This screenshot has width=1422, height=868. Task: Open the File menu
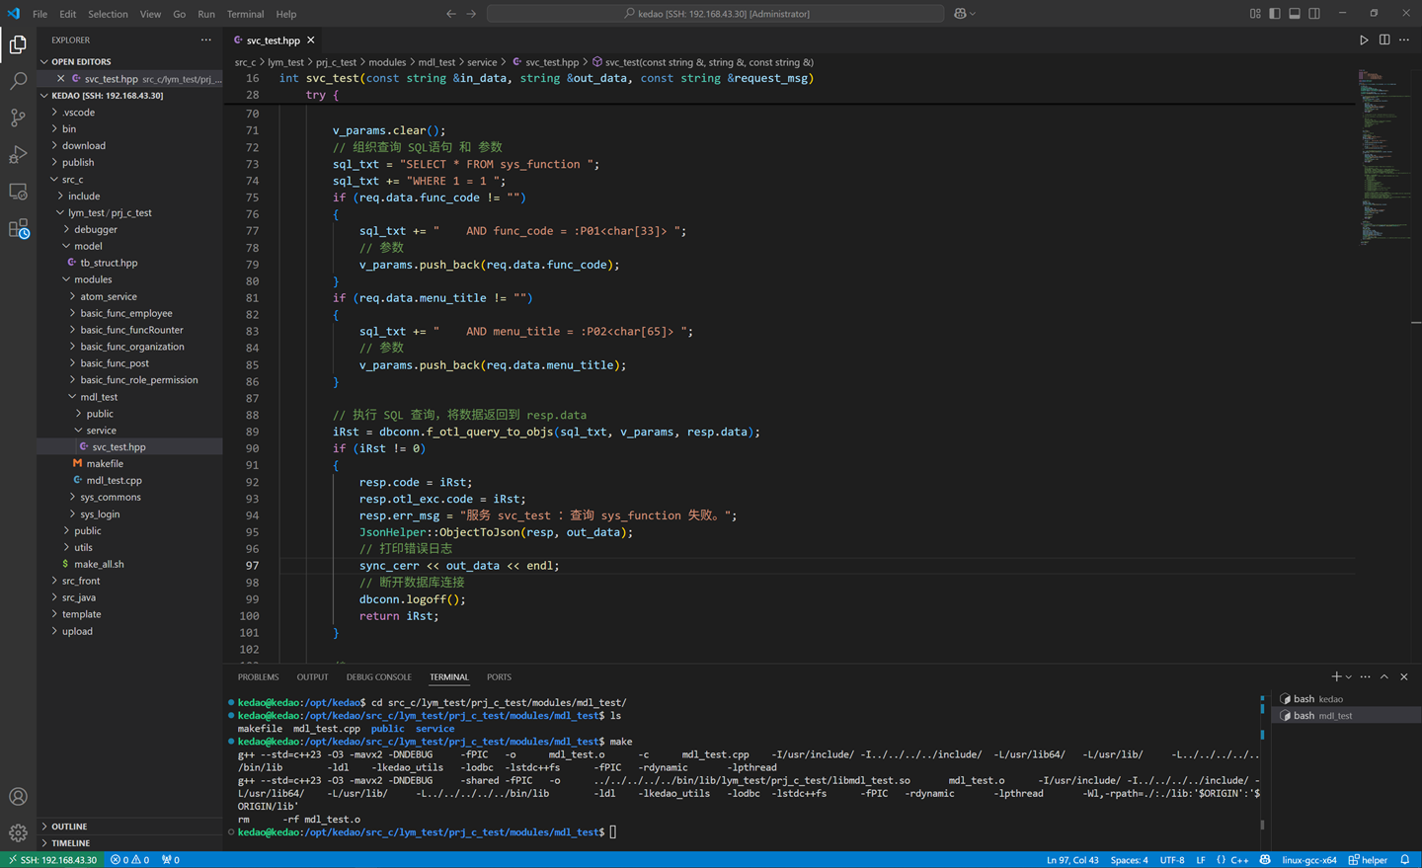(x=39, y=14)
